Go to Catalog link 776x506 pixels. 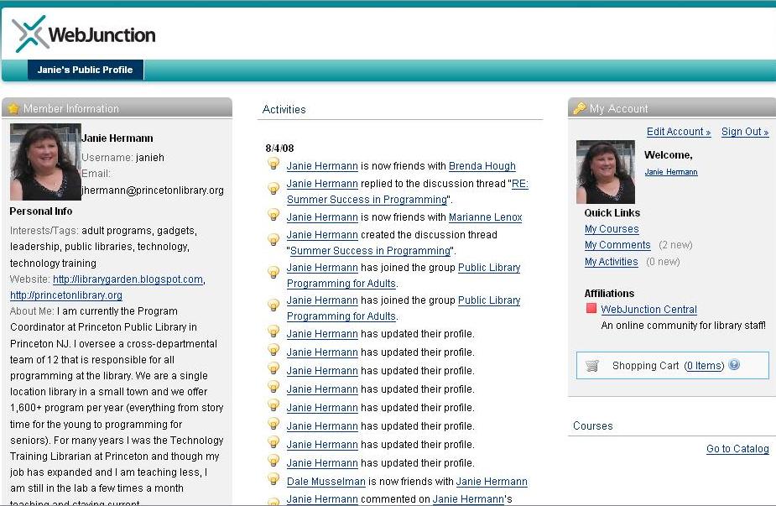coord(737,449)
